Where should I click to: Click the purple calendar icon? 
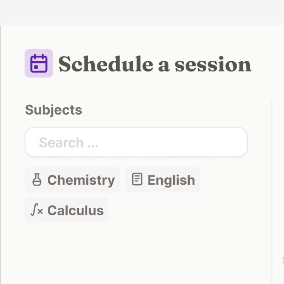click(39, 63)
